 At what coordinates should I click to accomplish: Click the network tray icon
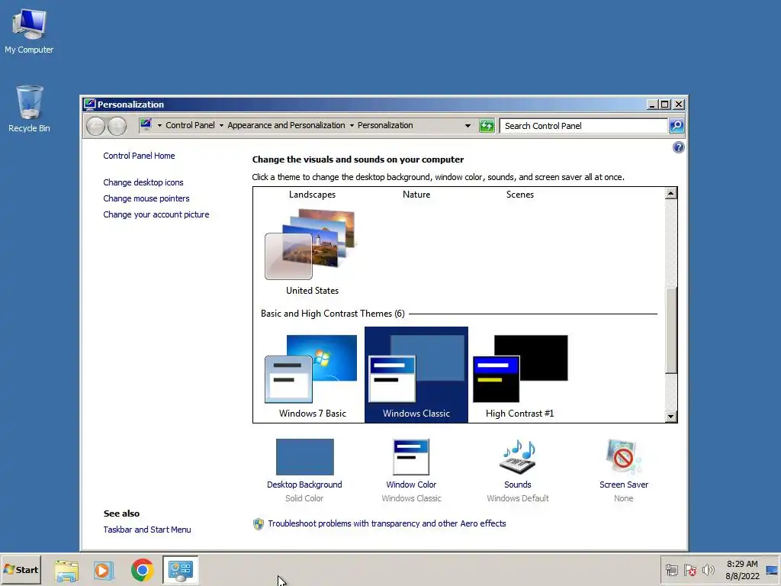click(x=671, y=570)
